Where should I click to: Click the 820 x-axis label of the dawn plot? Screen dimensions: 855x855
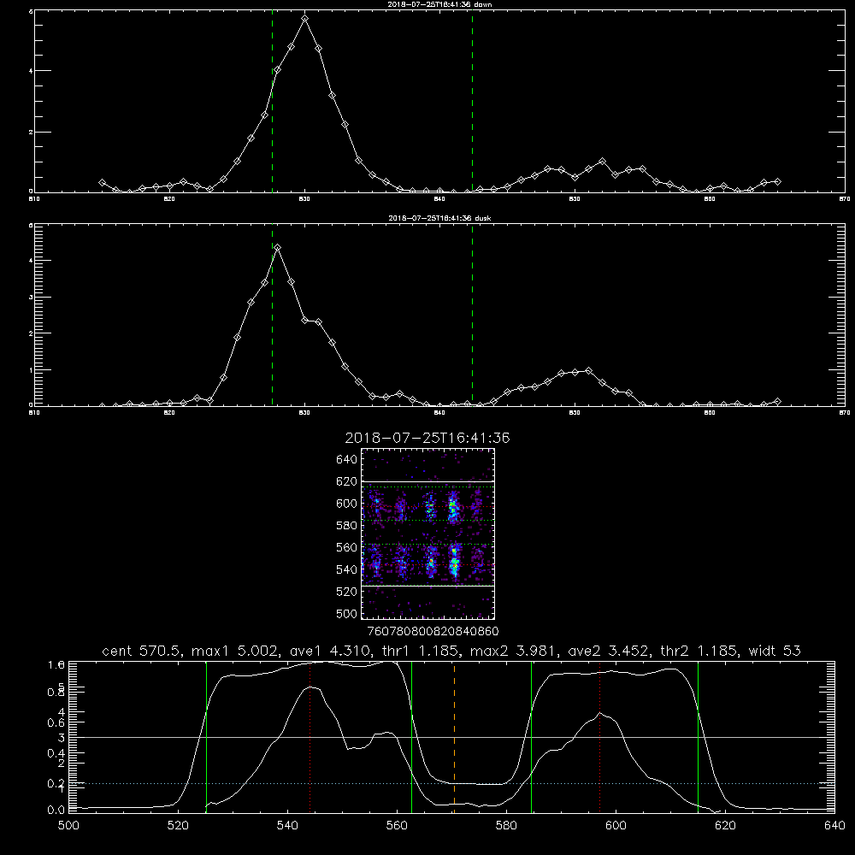click(x=169, y=199)
